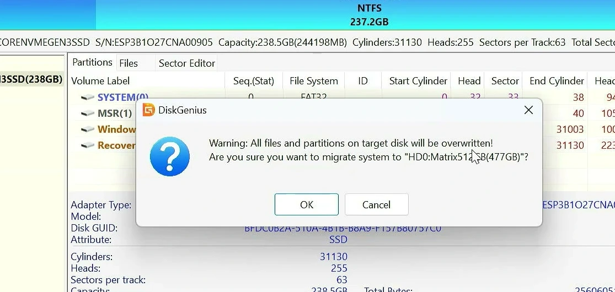Click the ID column header

point(363,81)
